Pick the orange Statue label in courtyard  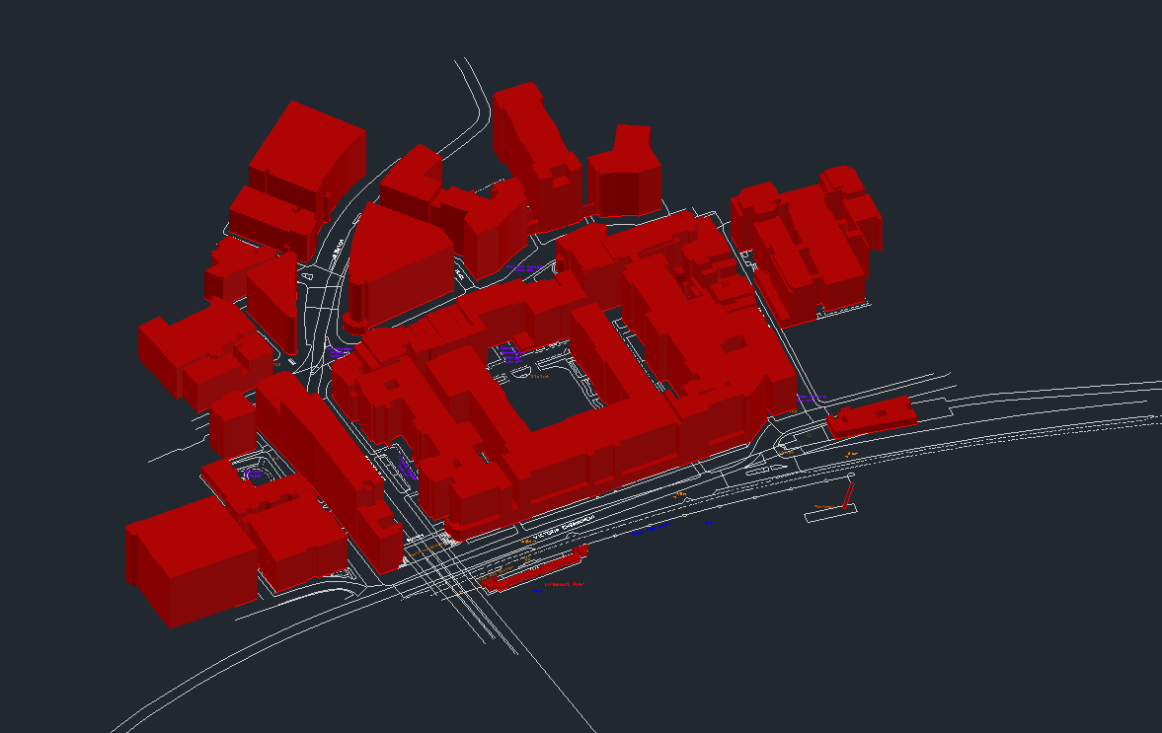tap(539, 376)
